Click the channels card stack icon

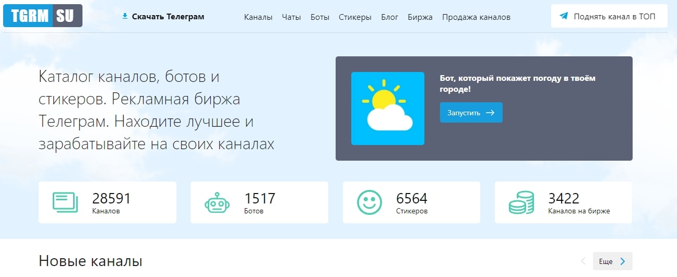[65, 202]
